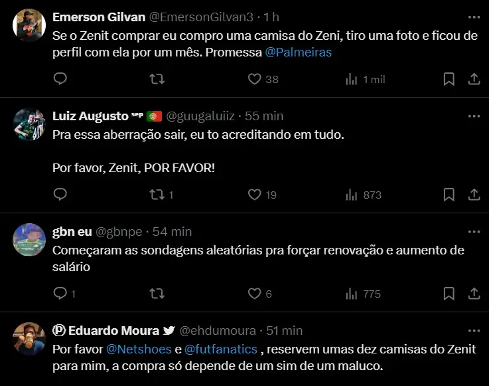Reply to Emerson Gilvan's tweet
The height and width of the screenshot is (386, 489).
(60, 79)
